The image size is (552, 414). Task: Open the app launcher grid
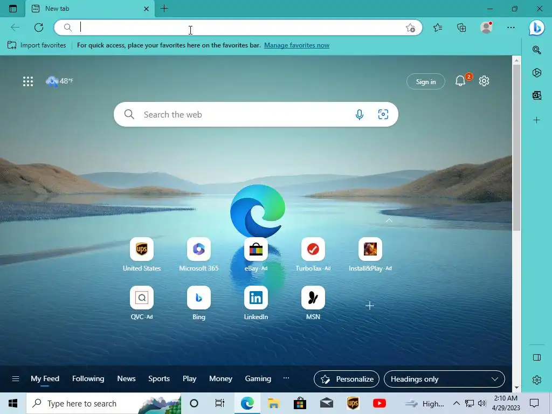[28, 81]
